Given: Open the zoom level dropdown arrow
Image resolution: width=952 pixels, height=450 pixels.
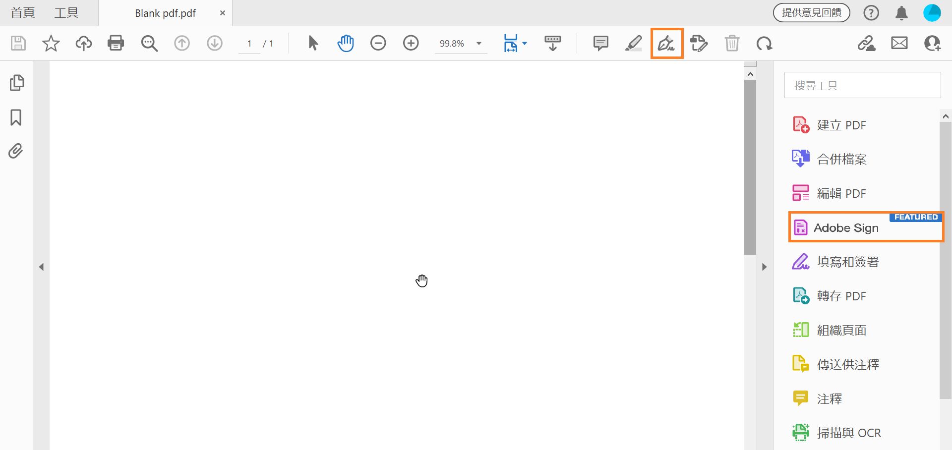Looking at the screenshot, I should tap(479, 44).
